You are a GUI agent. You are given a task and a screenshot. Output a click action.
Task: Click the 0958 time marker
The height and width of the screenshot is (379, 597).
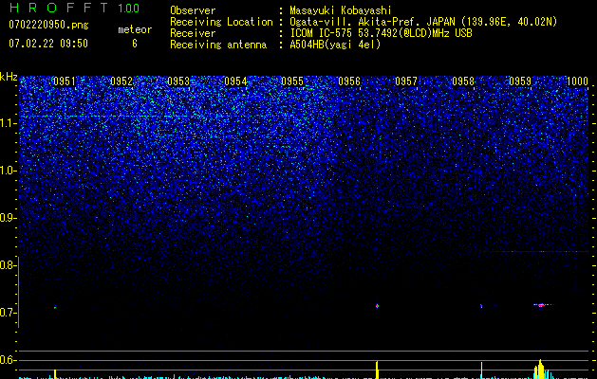(463, 81)
